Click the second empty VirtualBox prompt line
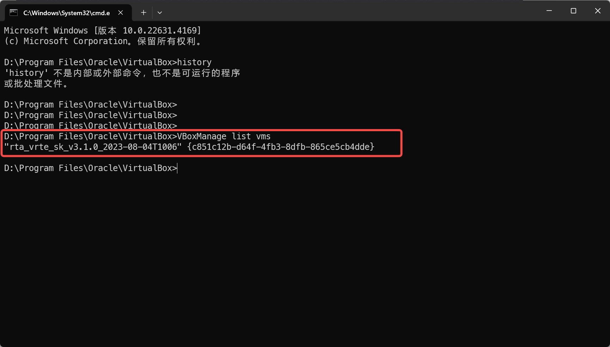 pyautogui.click(x=90, y=115)
